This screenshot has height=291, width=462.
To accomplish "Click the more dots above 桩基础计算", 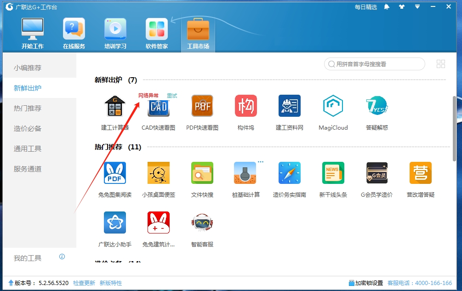I will (261, 162).
